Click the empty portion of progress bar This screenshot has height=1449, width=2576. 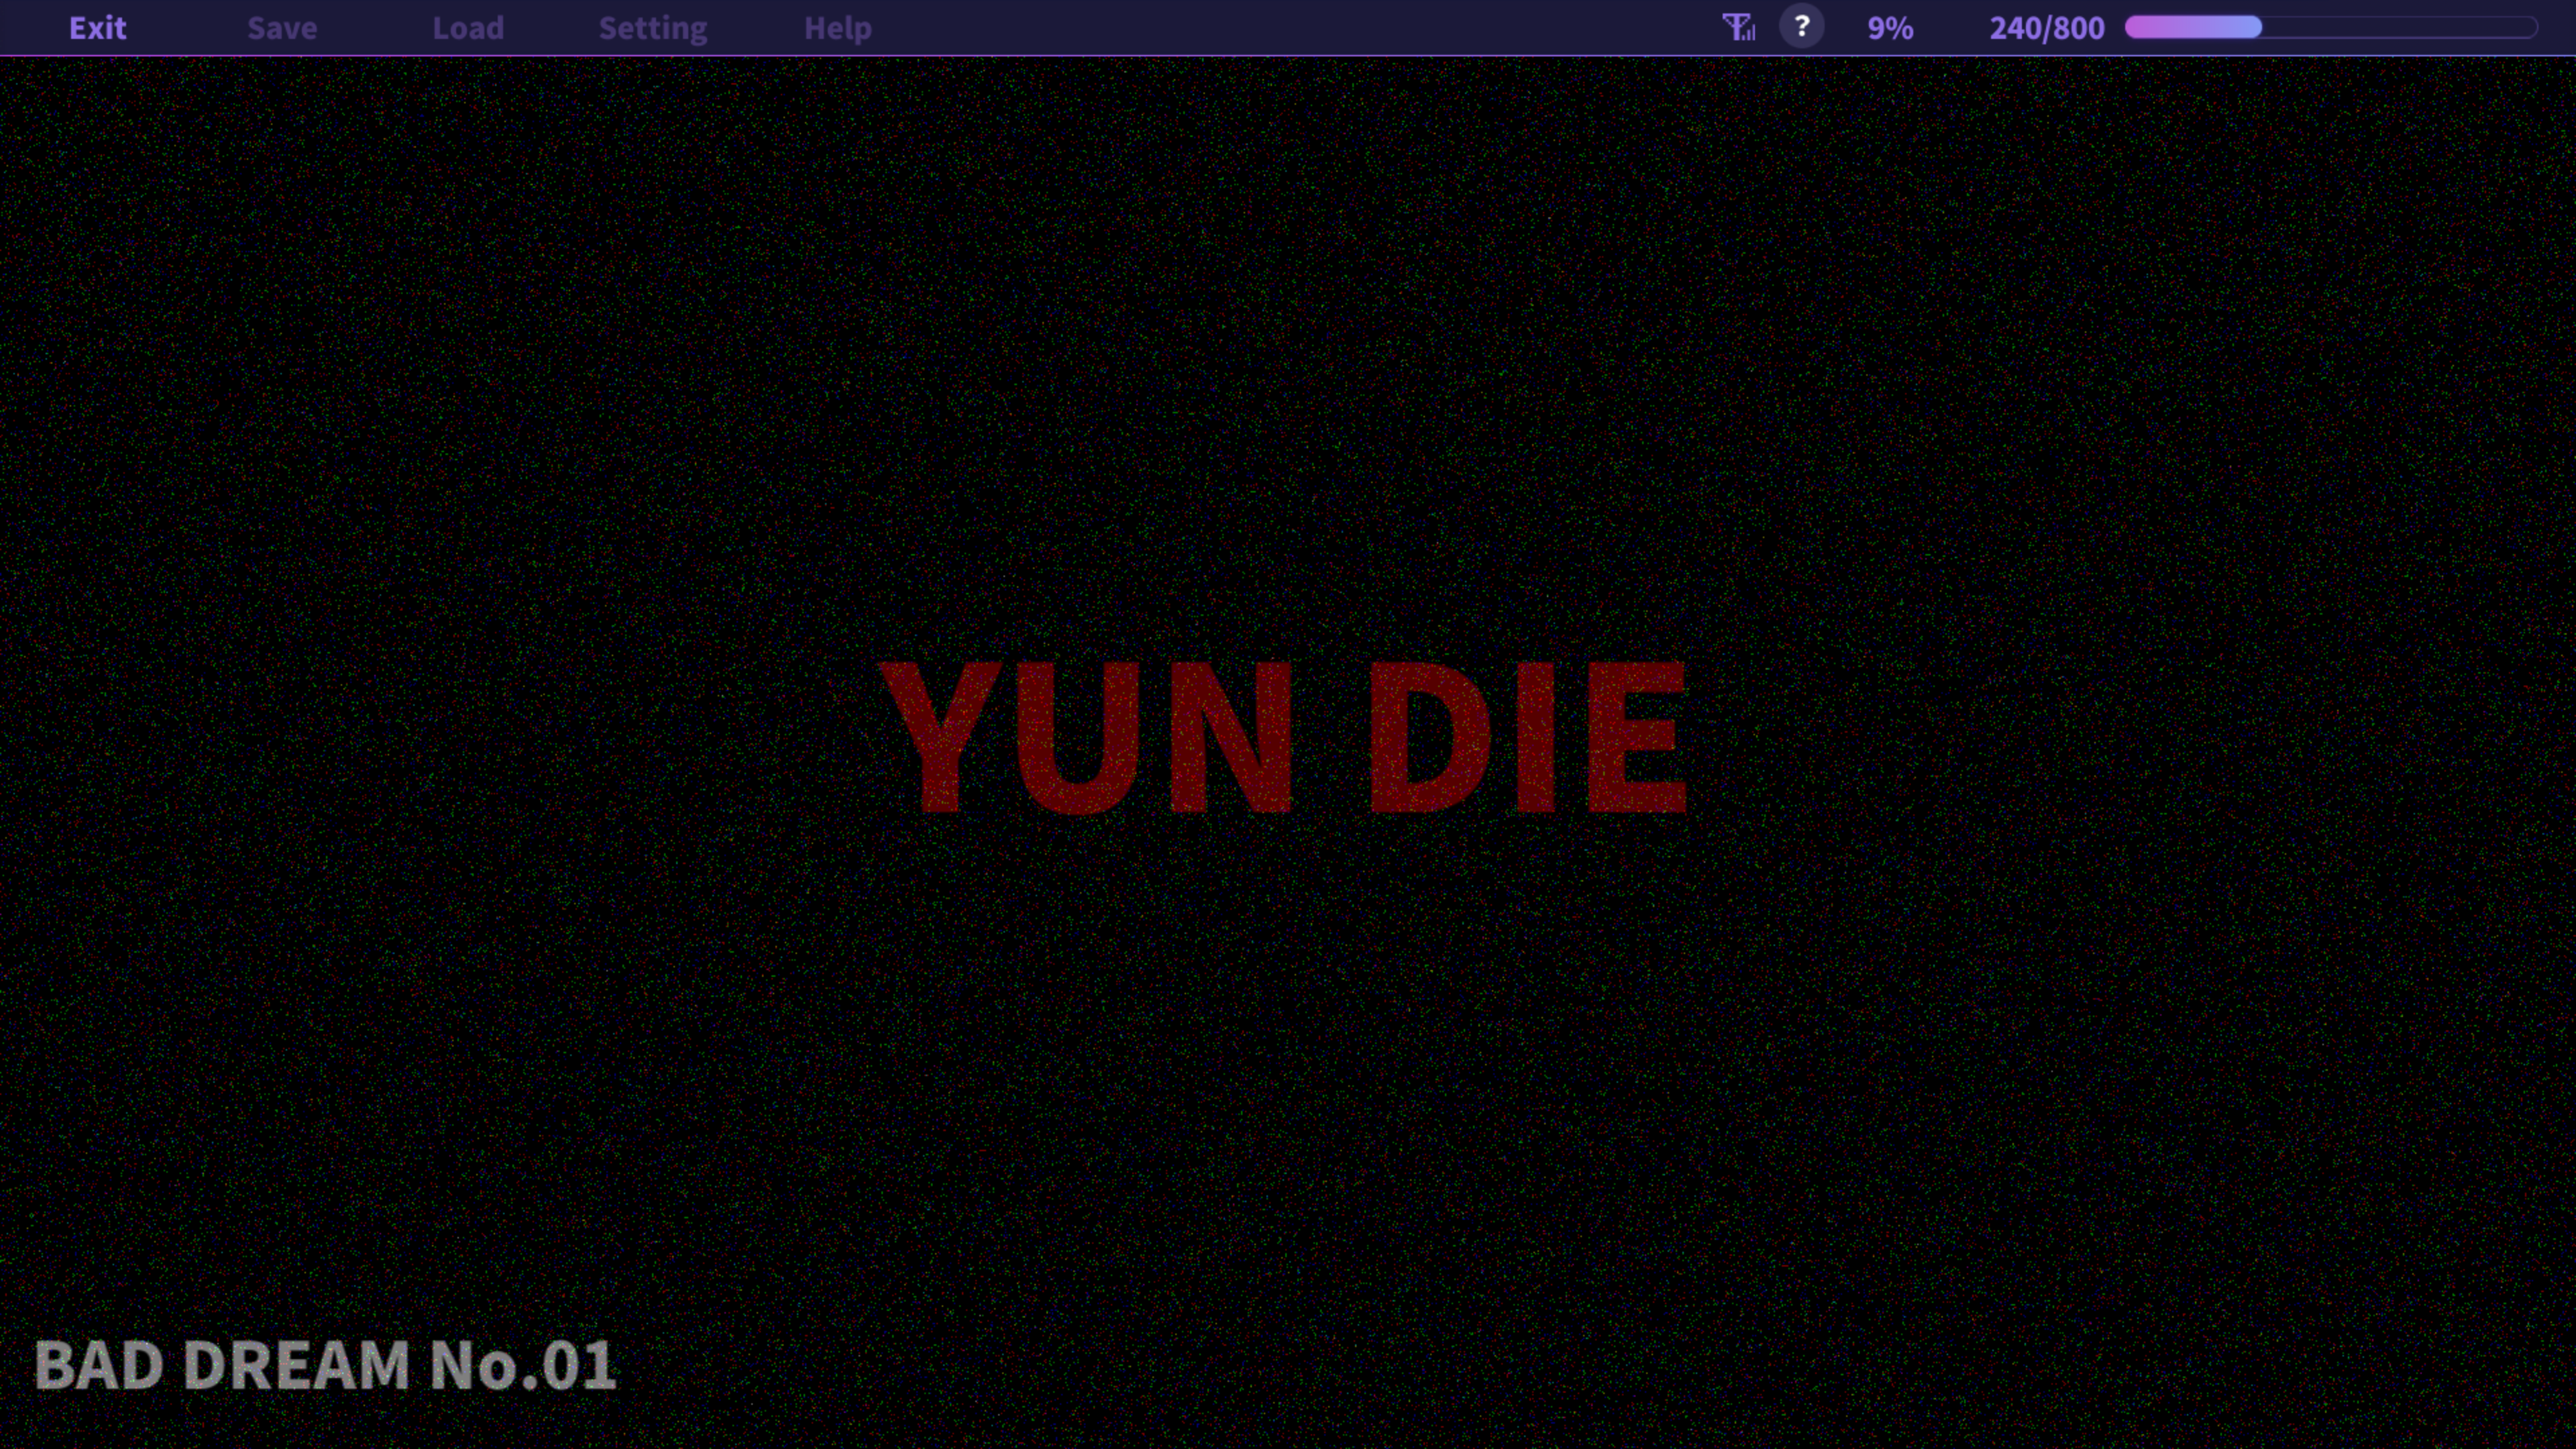(2400, 27)
